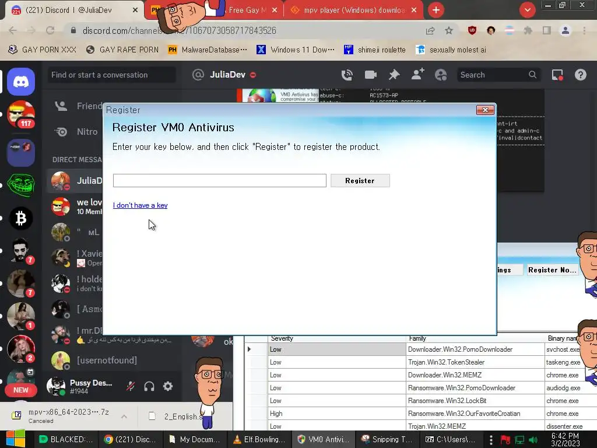The width and height of the screenshot is (597, 448).
Task: Select the Low row for Downloader.Win32.MEMZ
Action: 337,375
